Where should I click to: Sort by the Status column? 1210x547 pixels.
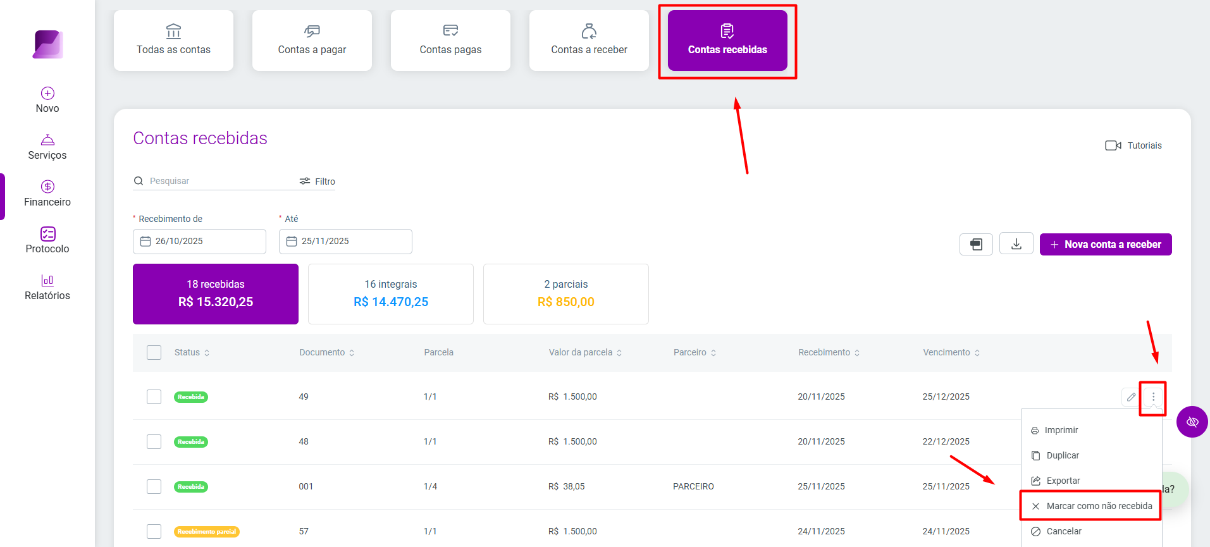pyautogui.click(x=192, y=352)
